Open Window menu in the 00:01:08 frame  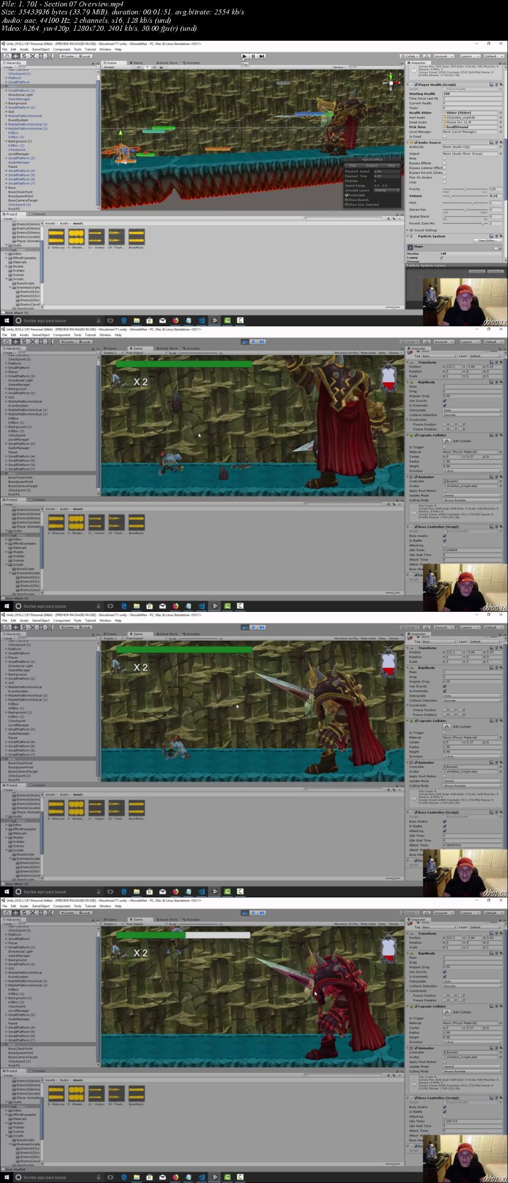click(105, 620)
